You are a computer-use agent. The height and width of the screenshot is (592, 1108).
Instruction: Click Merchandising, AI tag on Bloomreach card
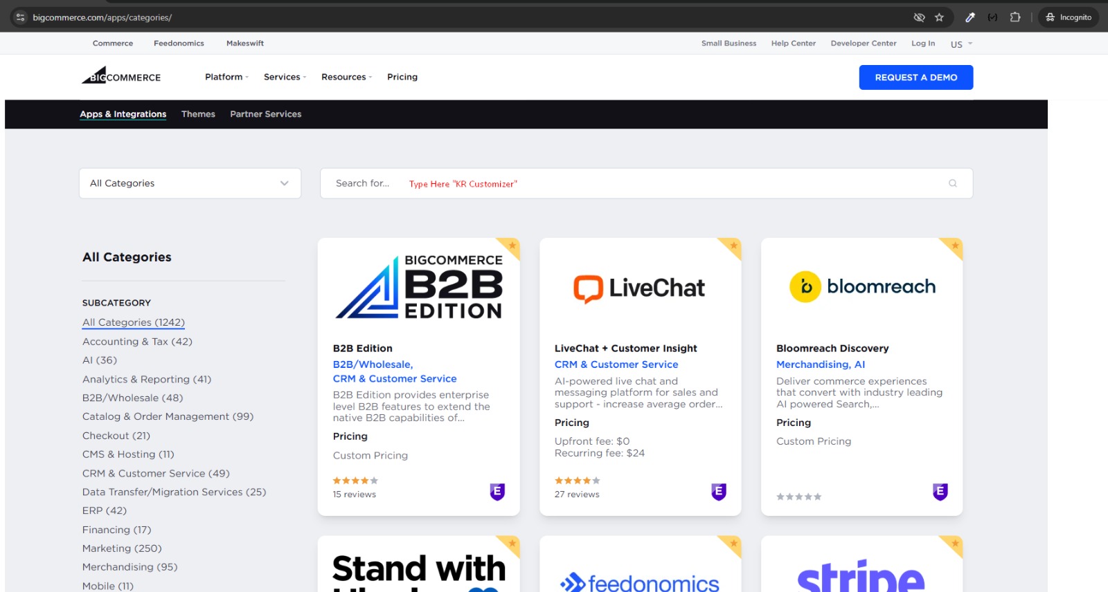(821, 364)
